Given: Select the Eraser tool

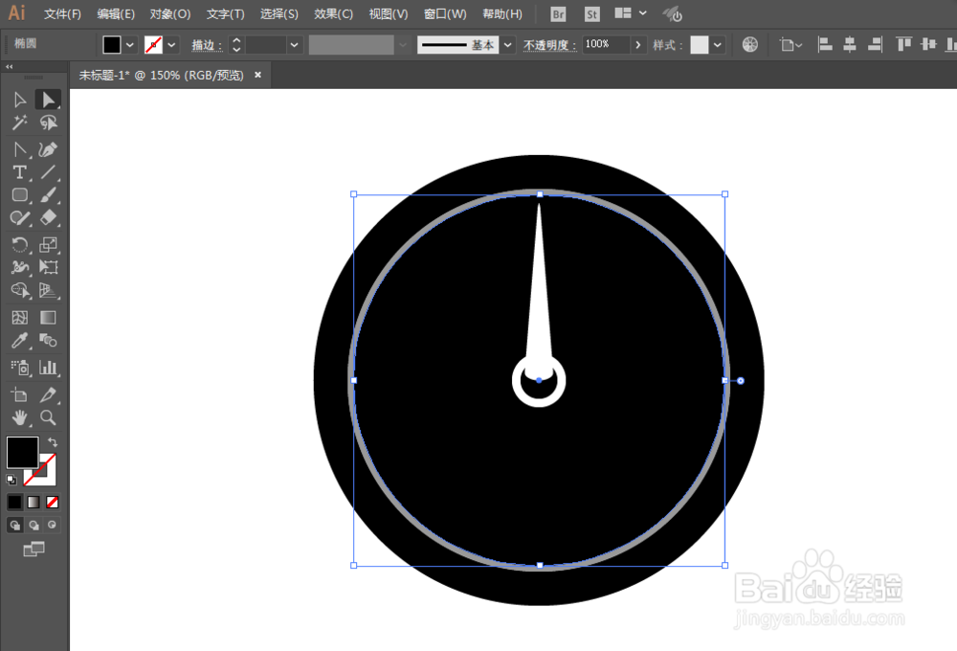Looking at the screenshot, I should pyautogui.click(x=48, y=217).
